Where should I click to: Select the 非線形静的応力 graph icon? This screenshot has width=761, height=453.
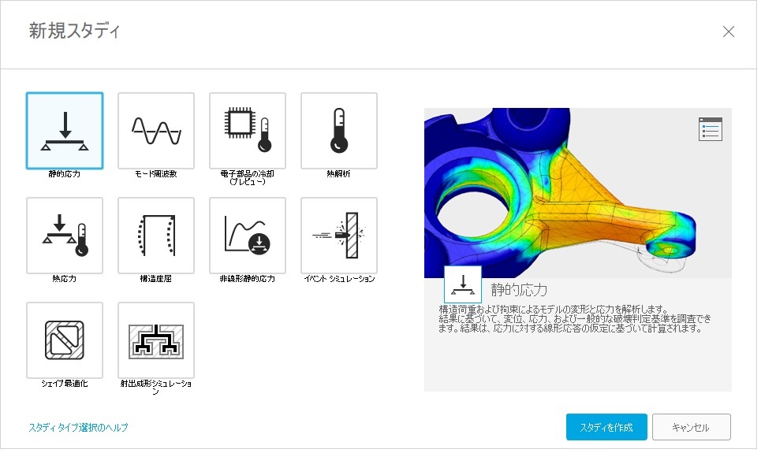(x=248, y=236)
